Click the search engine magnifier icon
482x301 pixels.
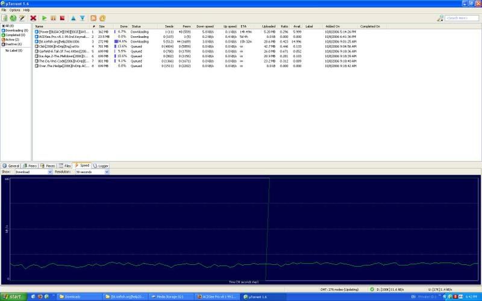tap(440, 18)
